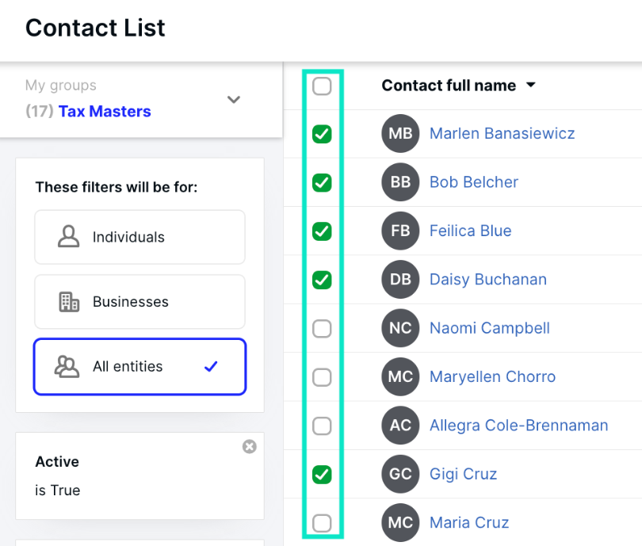Click the MB avatar for Marlen Banasiewicz
Screen dimensions: 642x546
tap(400, 133)
